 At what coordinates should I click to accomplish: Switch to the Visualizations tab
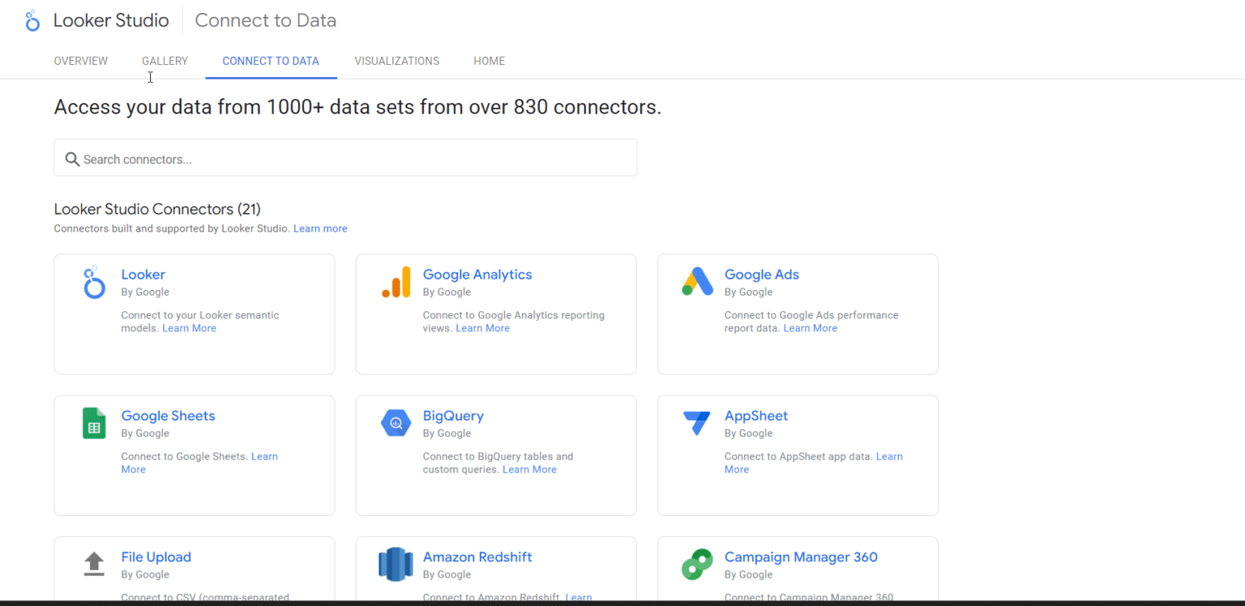tap(396, 61)
